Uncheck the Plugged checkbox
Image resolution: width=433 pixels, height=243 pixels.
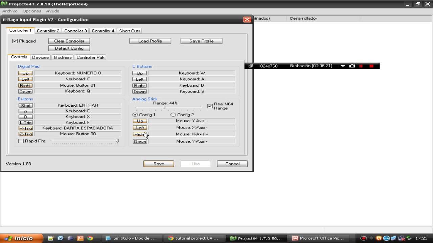pyautogui.click(x=15, y=41)
